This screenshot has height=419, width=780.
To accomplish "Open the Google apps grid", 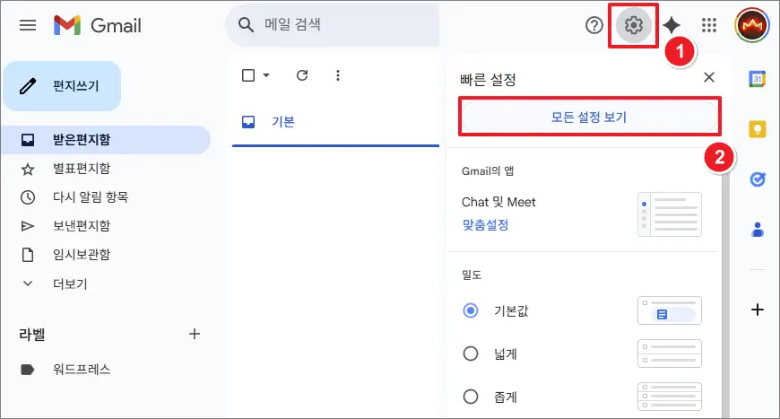I will pyautogui.click(x=709, y=25).
